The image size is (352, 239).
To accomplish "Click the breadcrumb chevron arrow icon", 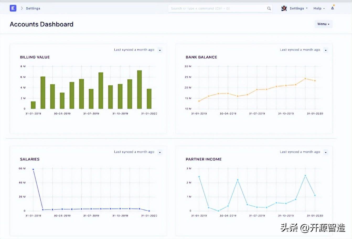I will click(x=22, y=8).
